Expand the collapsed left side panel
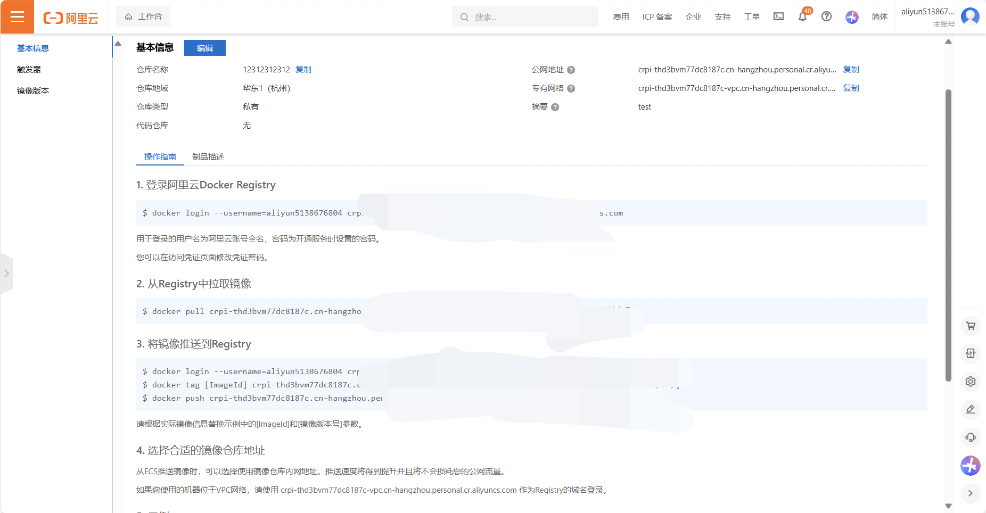The image size is (986, 513). coord(6,274)
